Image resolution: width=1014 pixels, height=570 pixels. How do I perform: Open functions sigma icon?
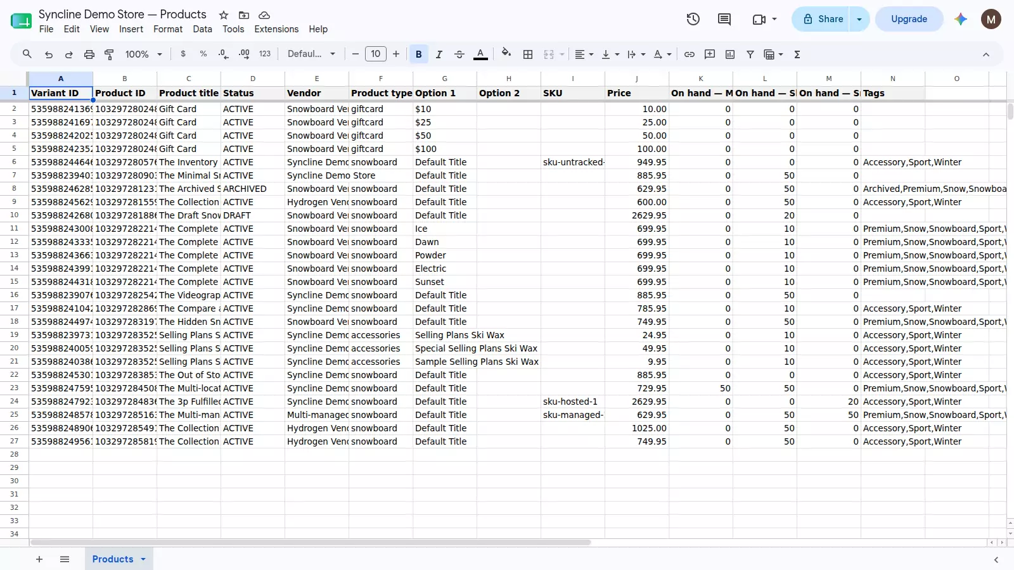tap(797, 54)
